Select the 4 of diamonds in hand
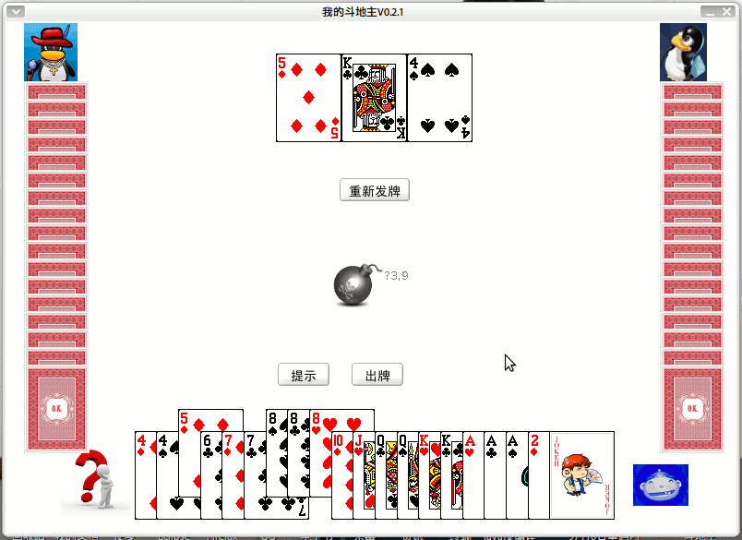Viewport: 742px width, 540px height. tap(146, 475)
